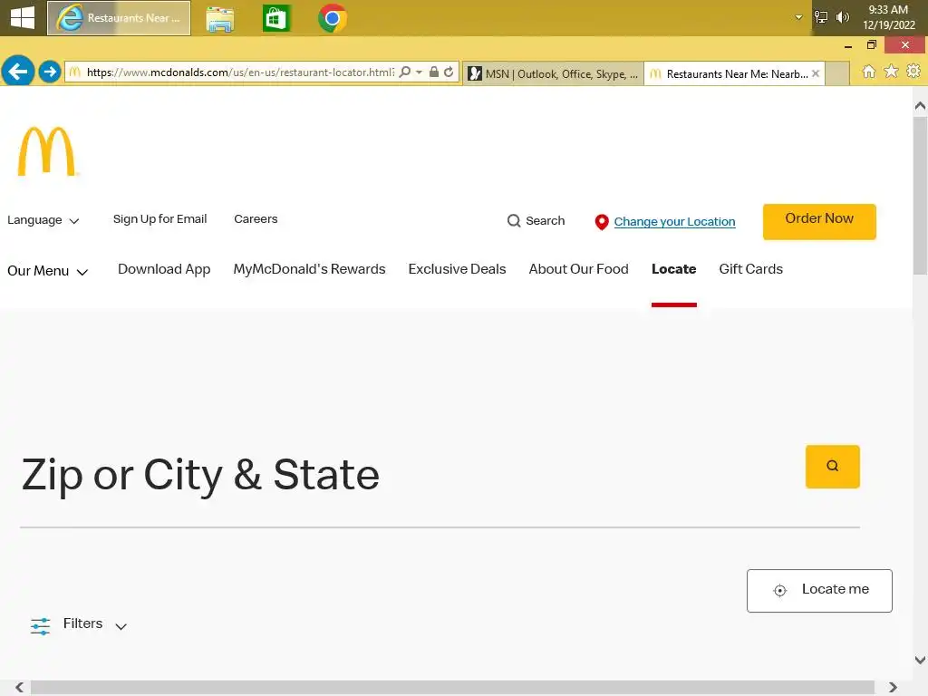Select the Restaurants Near Me browser tab

[x=734, y=73]
